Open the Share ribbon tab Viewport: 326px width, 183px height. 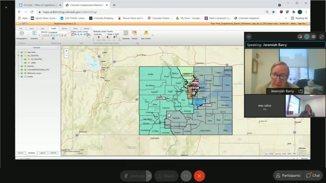coord(75,28)
